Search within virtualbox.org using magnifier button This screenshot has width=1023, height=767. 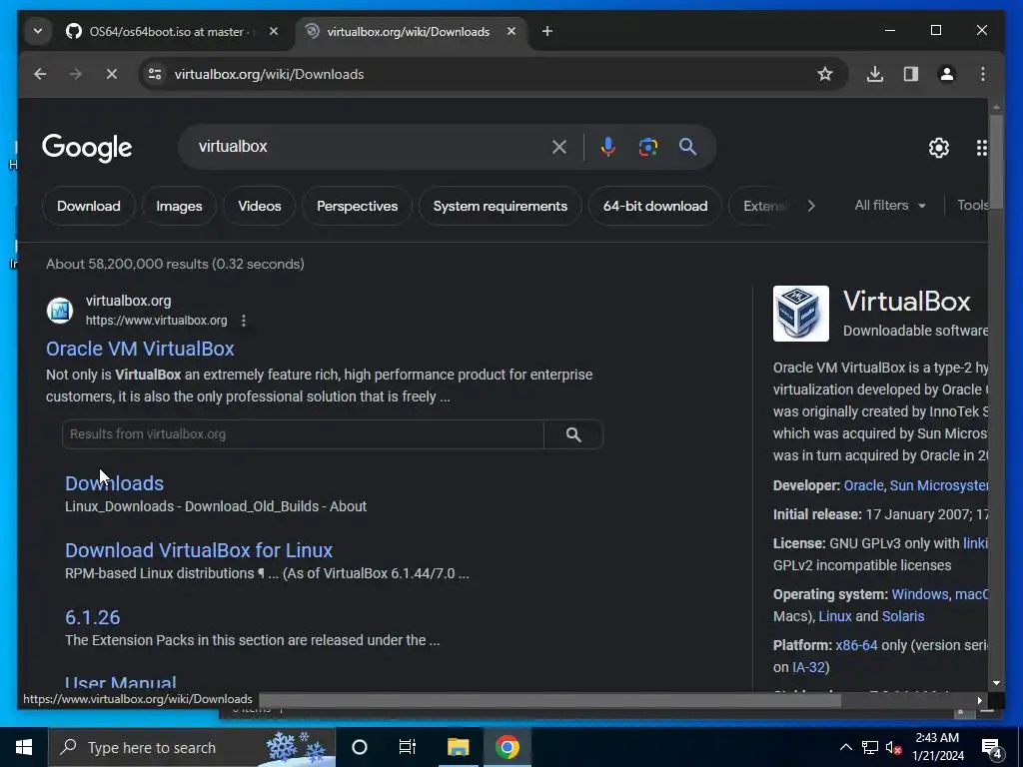click(573, 434)
